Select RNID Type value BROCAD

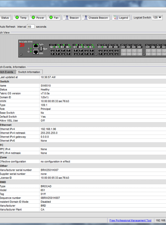[x=46, y=186]
